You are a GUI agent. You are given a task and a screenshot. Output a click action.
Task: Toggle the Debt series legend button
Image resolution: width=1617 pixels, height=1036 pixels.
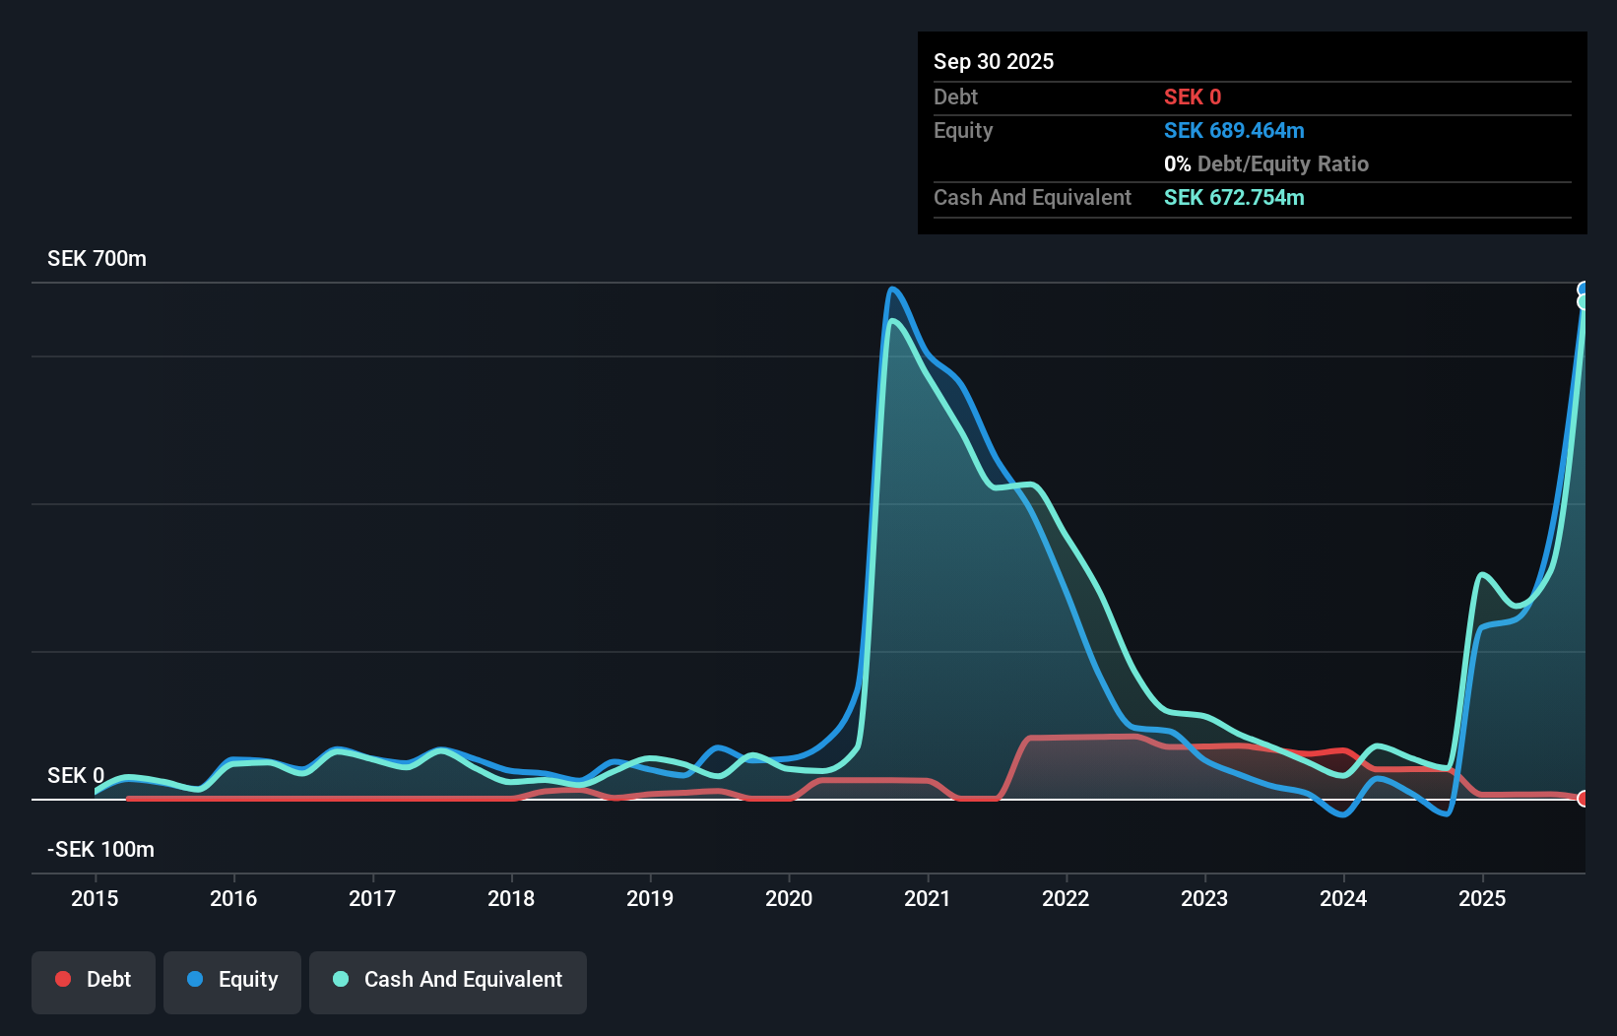coord(93,982)
